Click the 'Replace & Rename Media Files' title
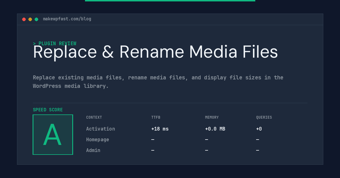Image resolution: width=340 pixels, height=178 pixels. pos(155,52)
